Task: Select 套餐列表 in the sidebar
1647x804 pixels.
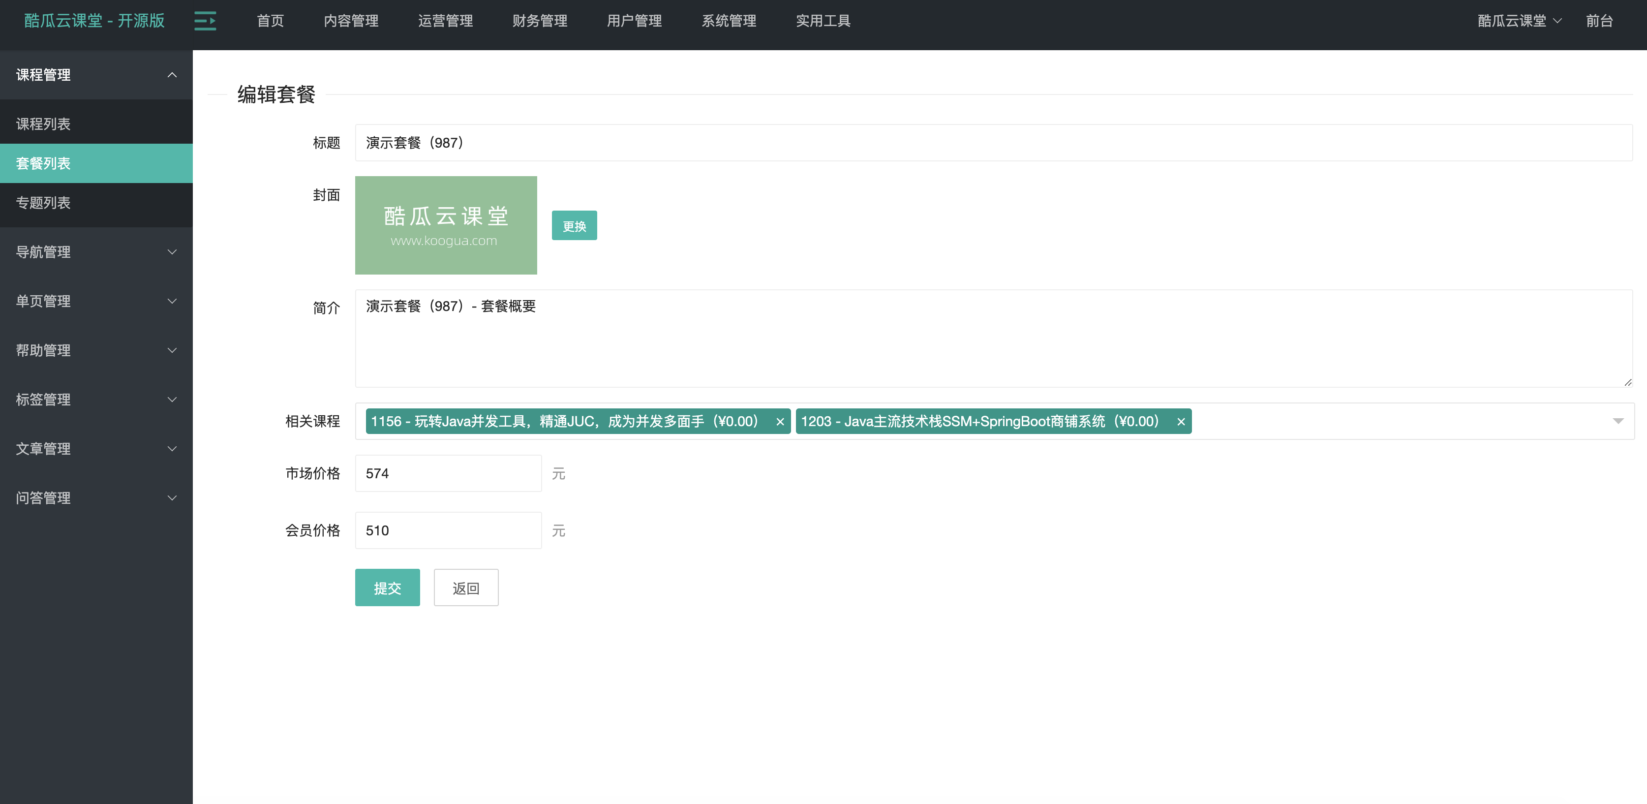Action: pos(96,164)
